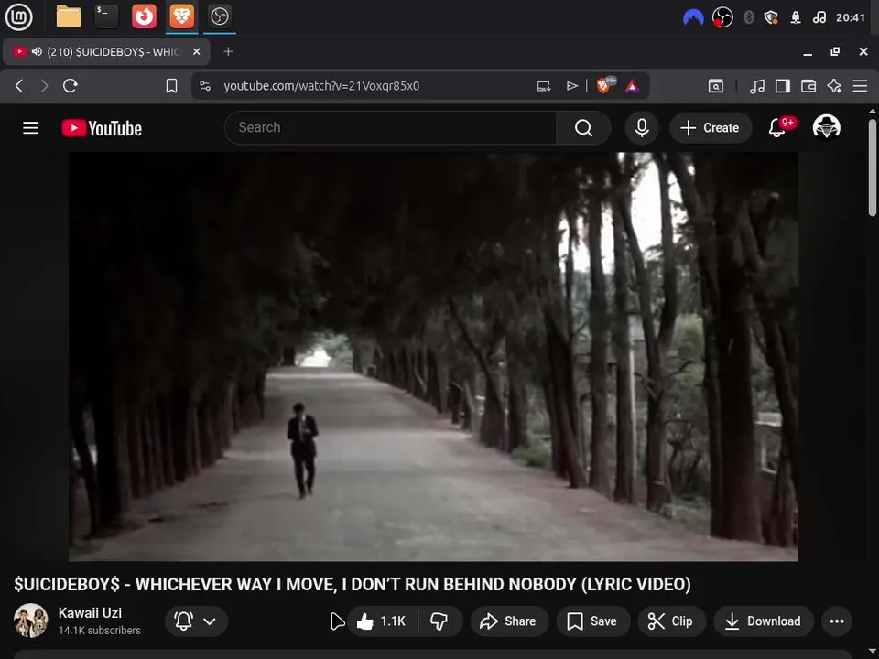This screenshot has height=659, width=879.
Task: Open the account avatar menu
Action: coord(826,127)
